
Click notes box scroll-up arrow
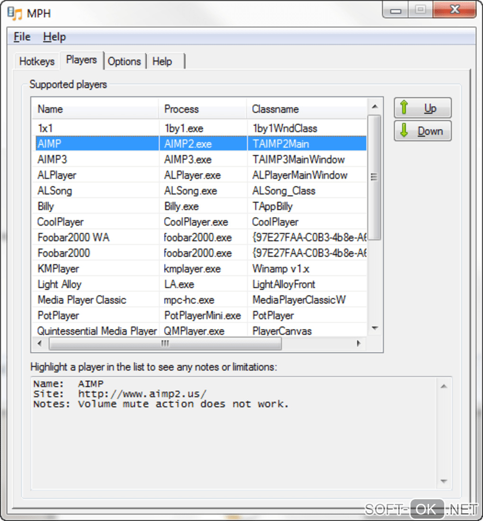pos(444,386)
